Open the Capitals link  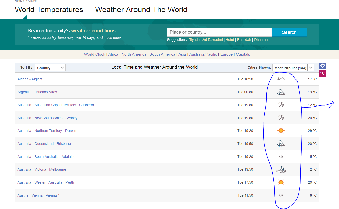[243, 54]
